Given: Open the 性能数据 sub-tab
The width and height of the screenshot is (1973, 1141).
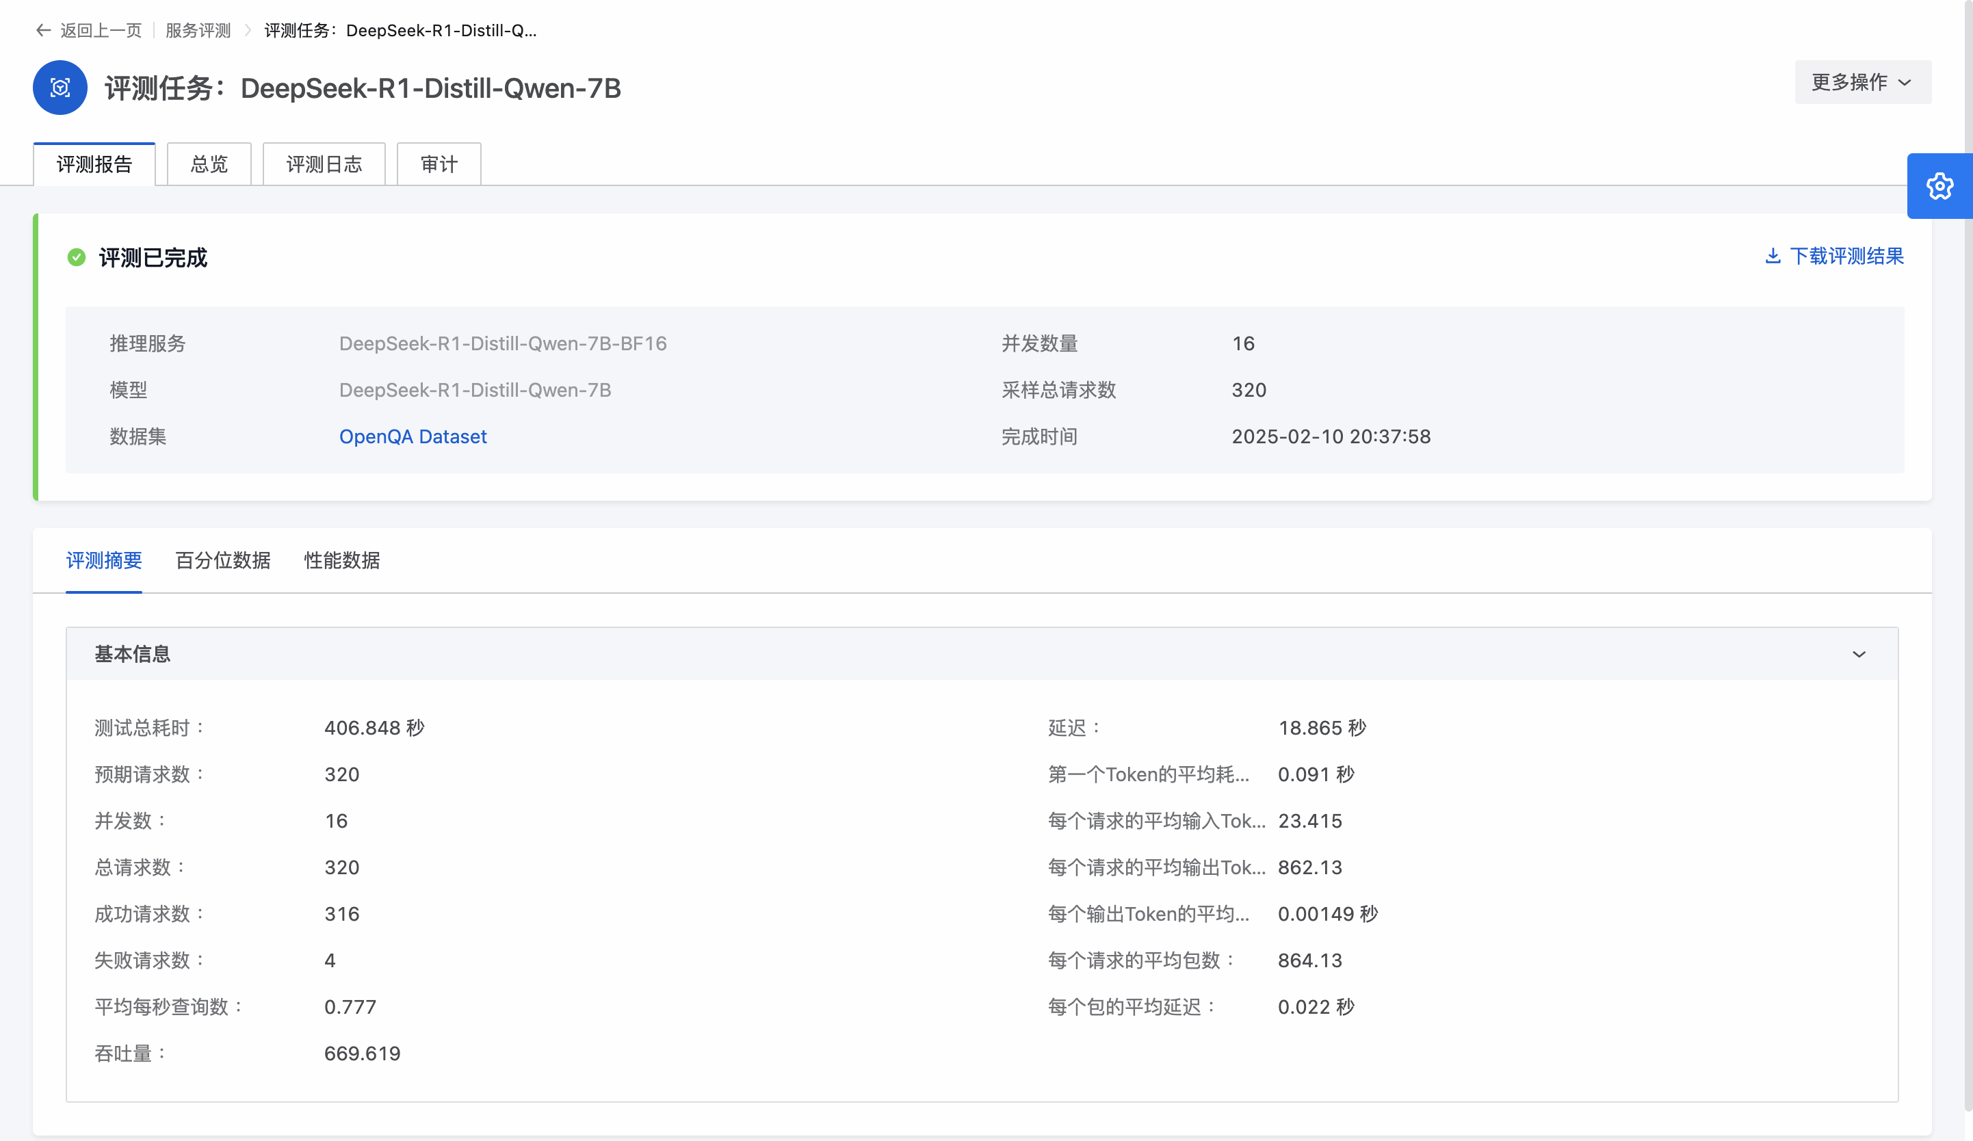Looking at the screenshot, I should coord(342,561).
